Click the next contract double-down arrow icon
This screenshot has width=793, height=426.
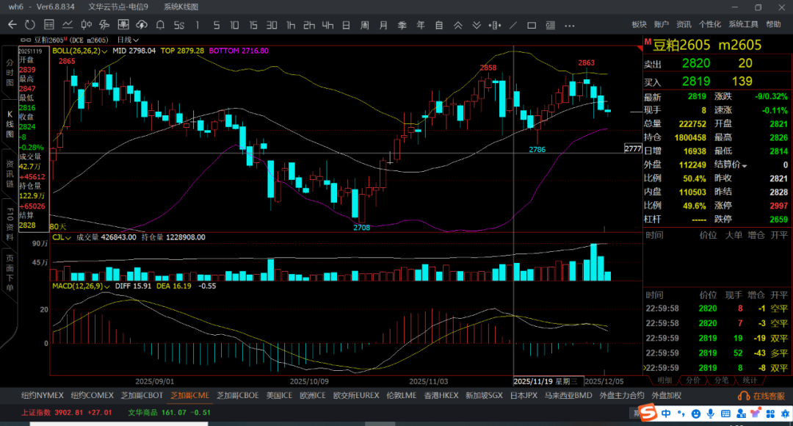[x=477, y=25]
